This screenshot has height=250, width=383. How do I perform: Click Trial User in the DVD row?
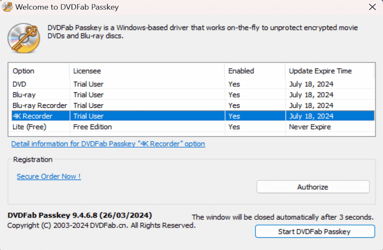coord(88,84)
